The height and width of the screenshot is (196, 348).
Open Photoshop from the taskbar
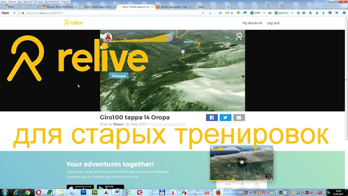tap(84, 192)
